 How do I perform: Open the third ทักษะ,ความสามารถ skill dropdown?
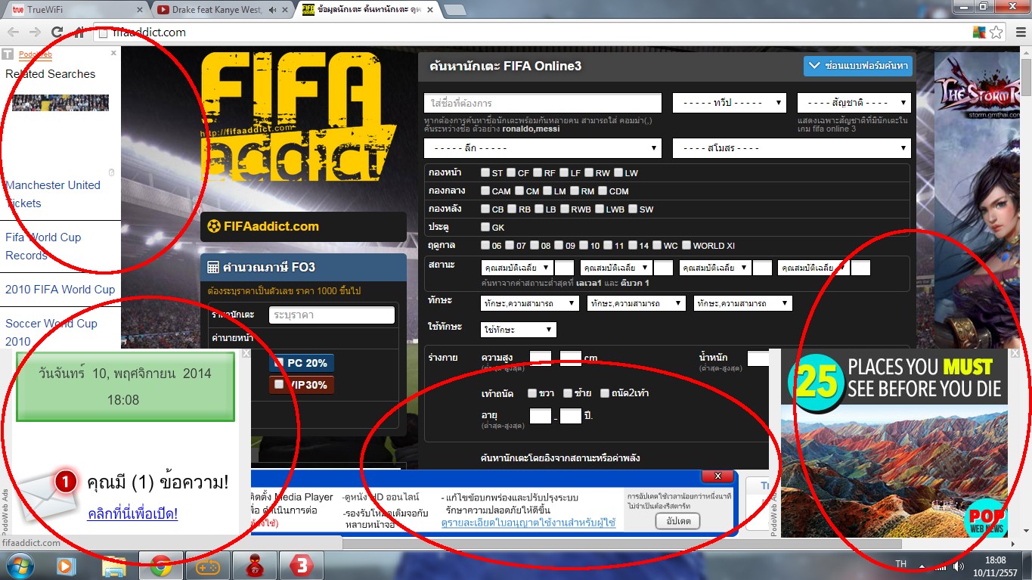click(742, 303)
